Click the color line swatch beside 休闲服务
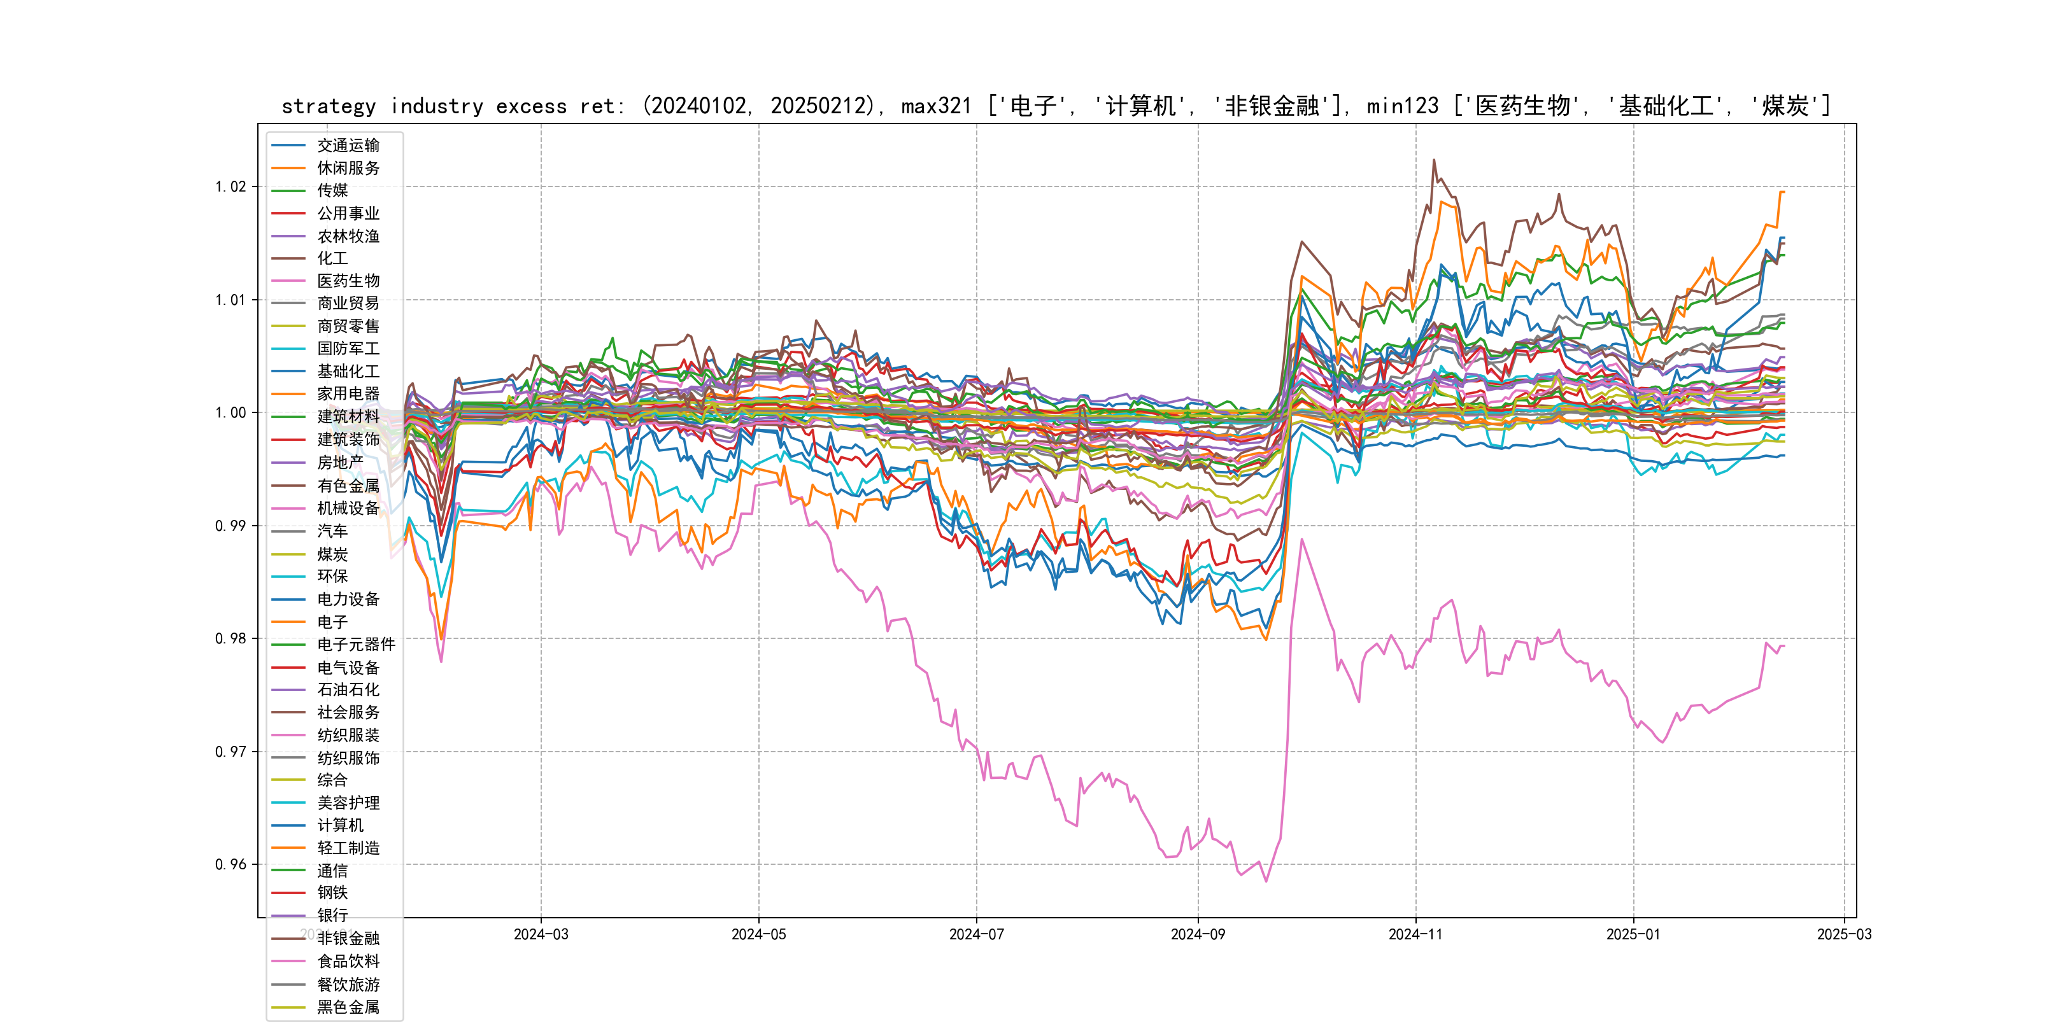The width and height of the screenshot is (2063, 1031). pyautogui.click(x=288, y=168)
